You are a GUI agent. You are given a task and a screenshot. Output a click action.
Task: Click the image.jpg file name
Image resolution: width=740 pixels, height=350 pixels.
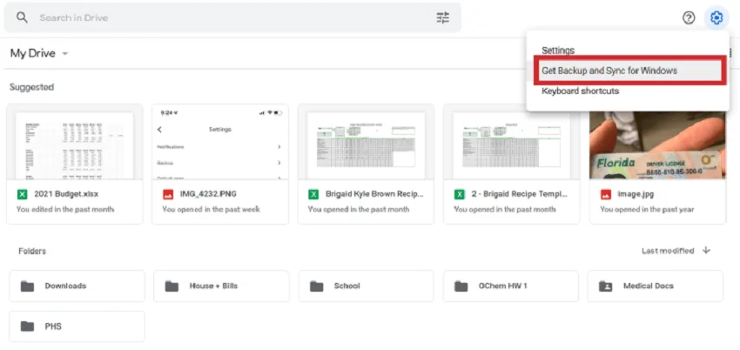636,194
